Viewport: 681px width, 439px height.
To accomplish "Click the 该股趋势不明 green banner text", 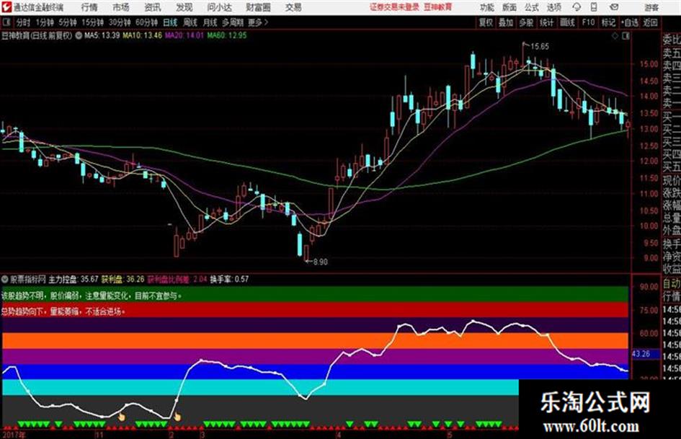I will point(92,296).
